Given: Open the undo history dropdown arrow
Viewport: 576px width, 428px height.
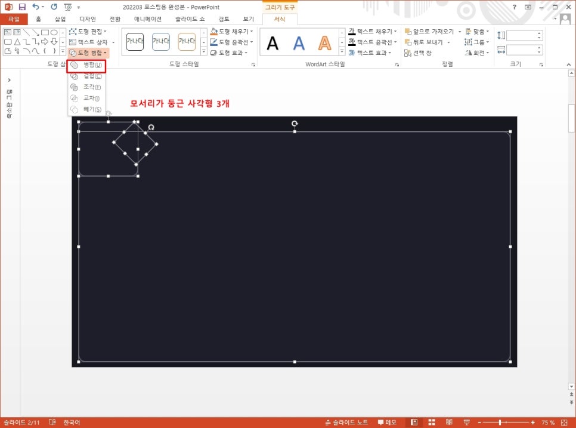Looking at the screenshot, I should [x=43, y=7].
